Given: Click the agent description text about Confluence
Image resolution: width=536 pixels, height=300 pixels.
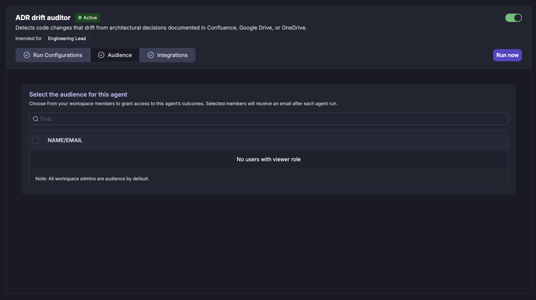Looking at the screenshot, I should click(x=161, y=28).
